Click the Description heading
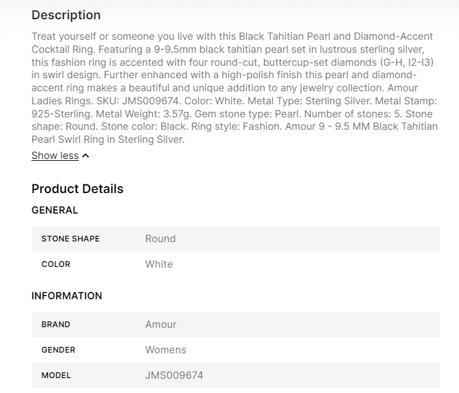The image size is (459, 393). [x=66, y=15]
